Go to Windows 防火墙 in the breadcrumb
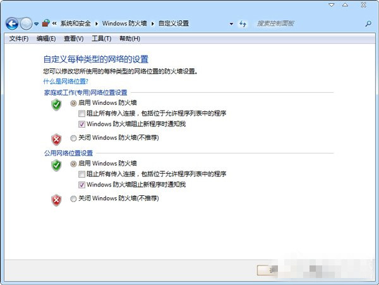Screen dimensions: 379x285 [125, 23]
